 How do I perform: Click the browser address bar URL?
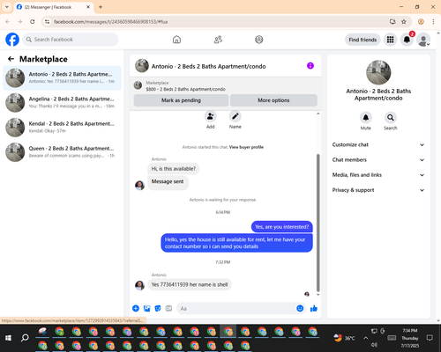(110, 22)
